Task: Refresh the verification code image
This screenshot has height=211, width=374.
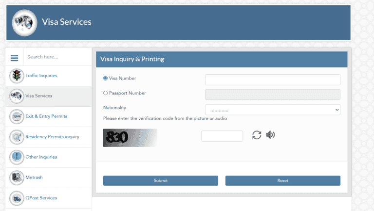Action: 257,135
